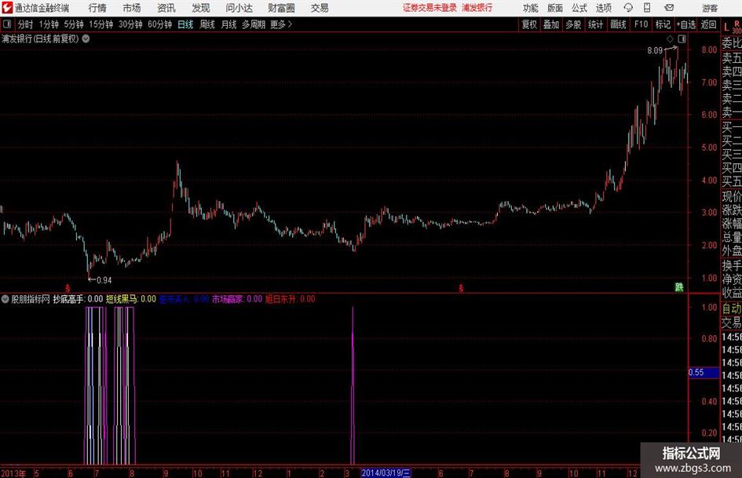
Task: Click the 游客 guest account label
Action: (710, 8)
